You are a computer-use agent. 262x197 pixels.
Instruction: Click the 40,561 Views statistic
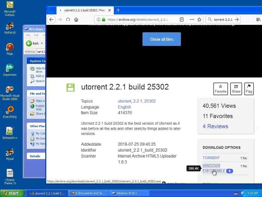point(219,106)
